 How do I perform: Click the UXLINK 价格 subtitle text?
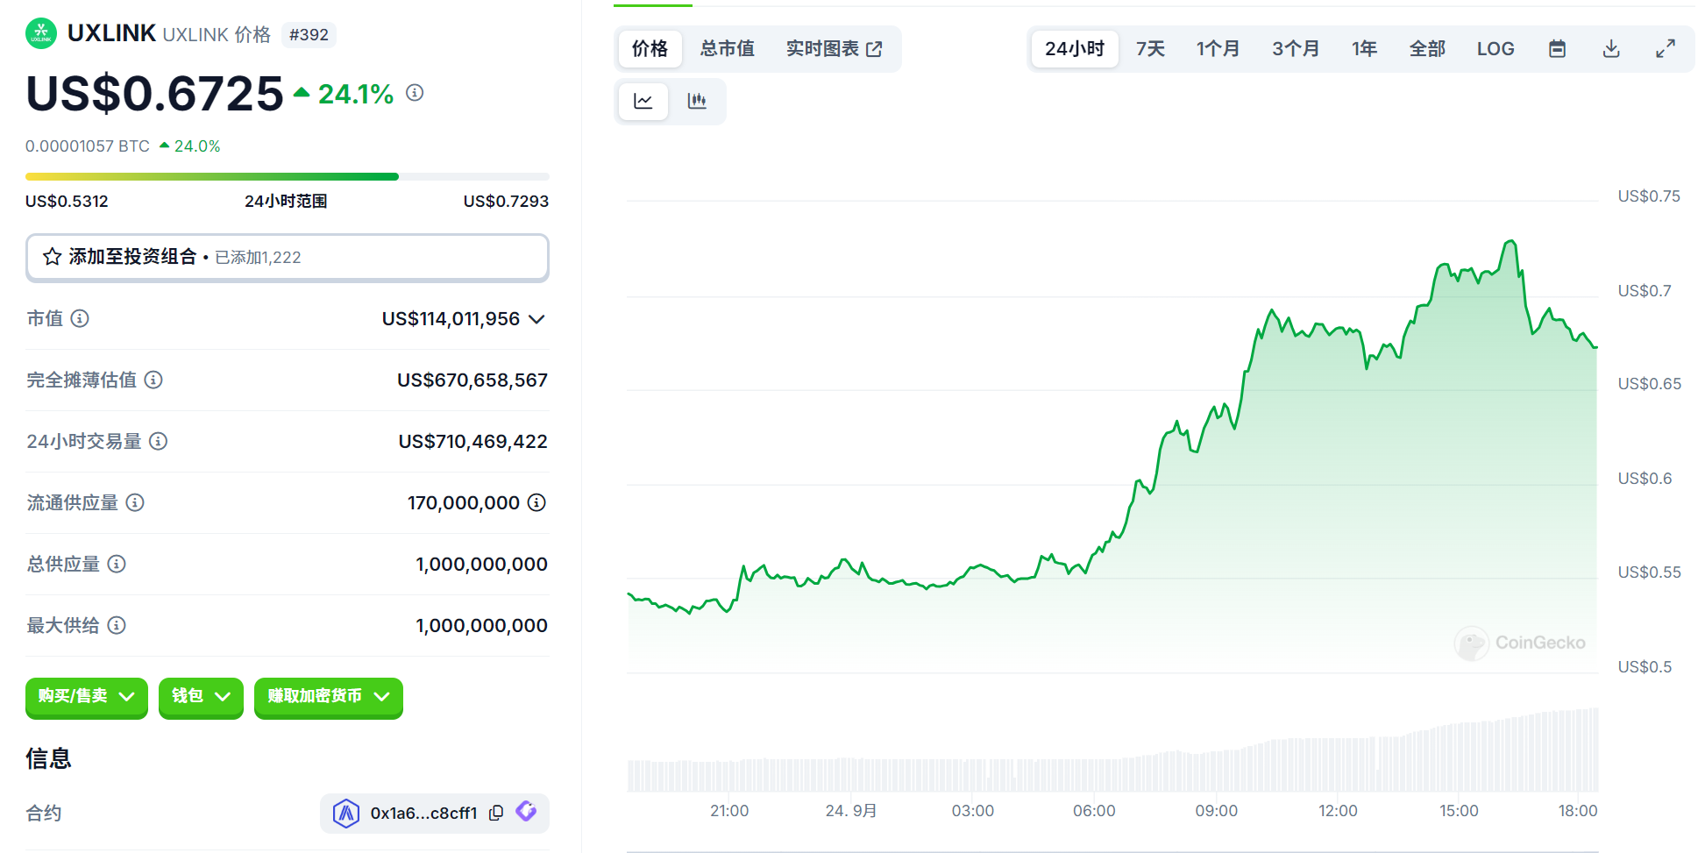[217, 35]
